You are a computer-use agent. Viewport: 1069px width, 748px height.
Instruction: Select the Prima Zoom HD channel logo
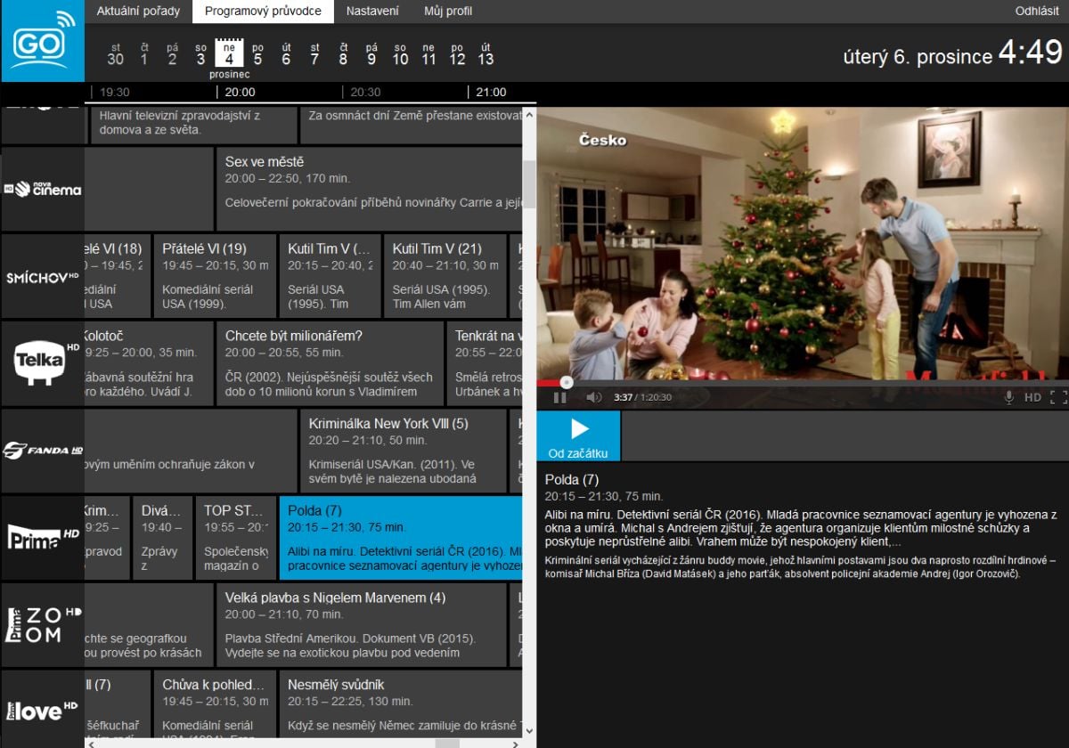point(43,624)
